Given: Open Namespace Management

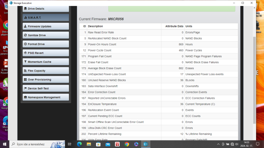Looking at the screenshot, I should tap(46, 97).
